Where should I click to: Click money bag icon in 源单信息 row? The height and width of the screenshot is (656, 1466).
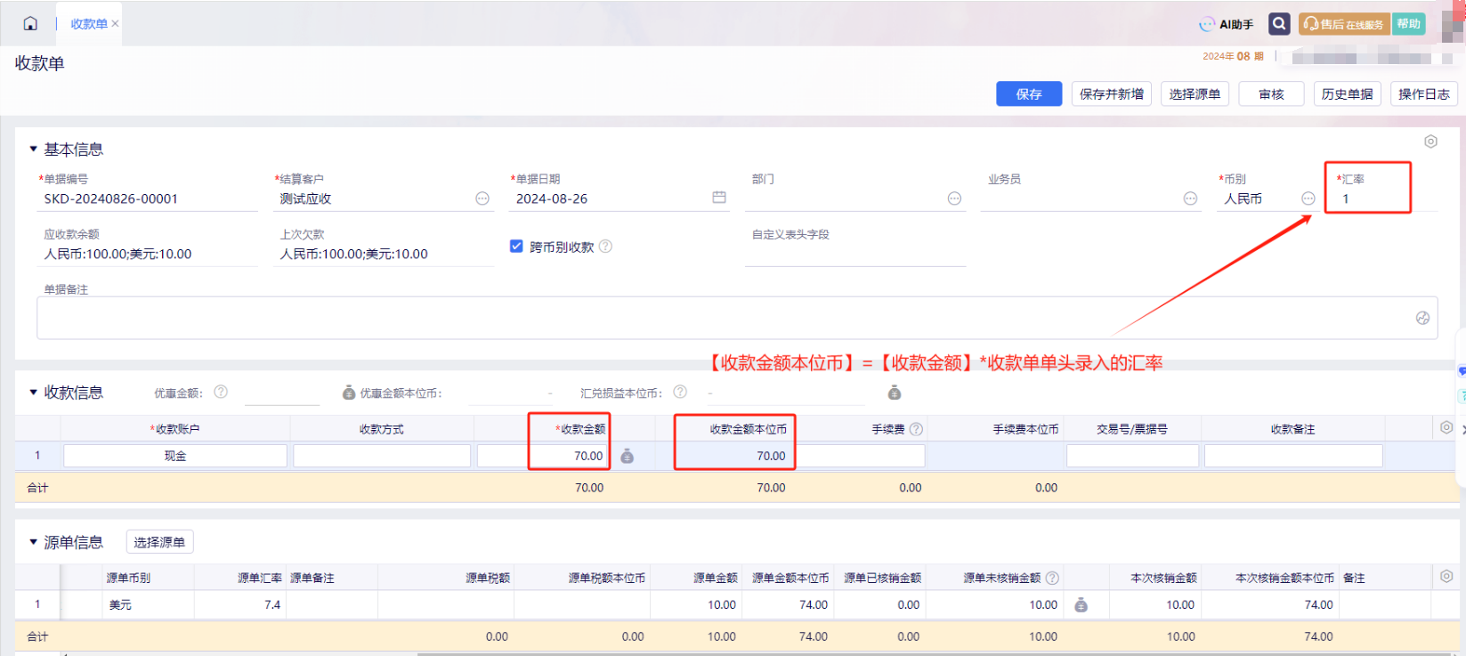coord(1081,605)
